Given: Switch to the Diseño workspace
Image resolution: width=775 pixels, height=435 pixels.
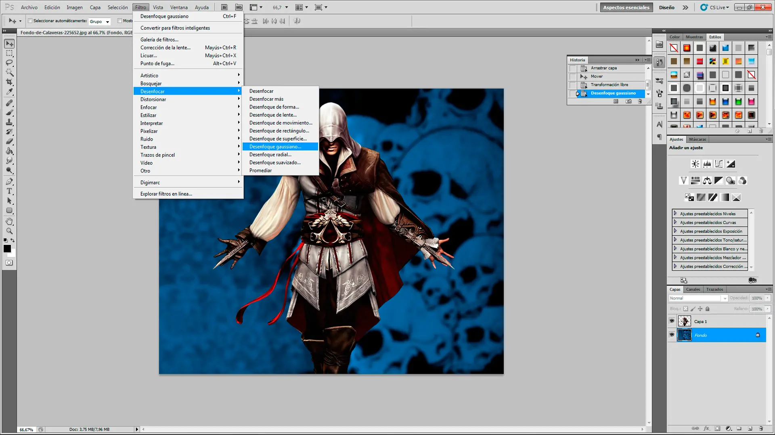Looking at the screenshot, I should click(x=667, y=7).
